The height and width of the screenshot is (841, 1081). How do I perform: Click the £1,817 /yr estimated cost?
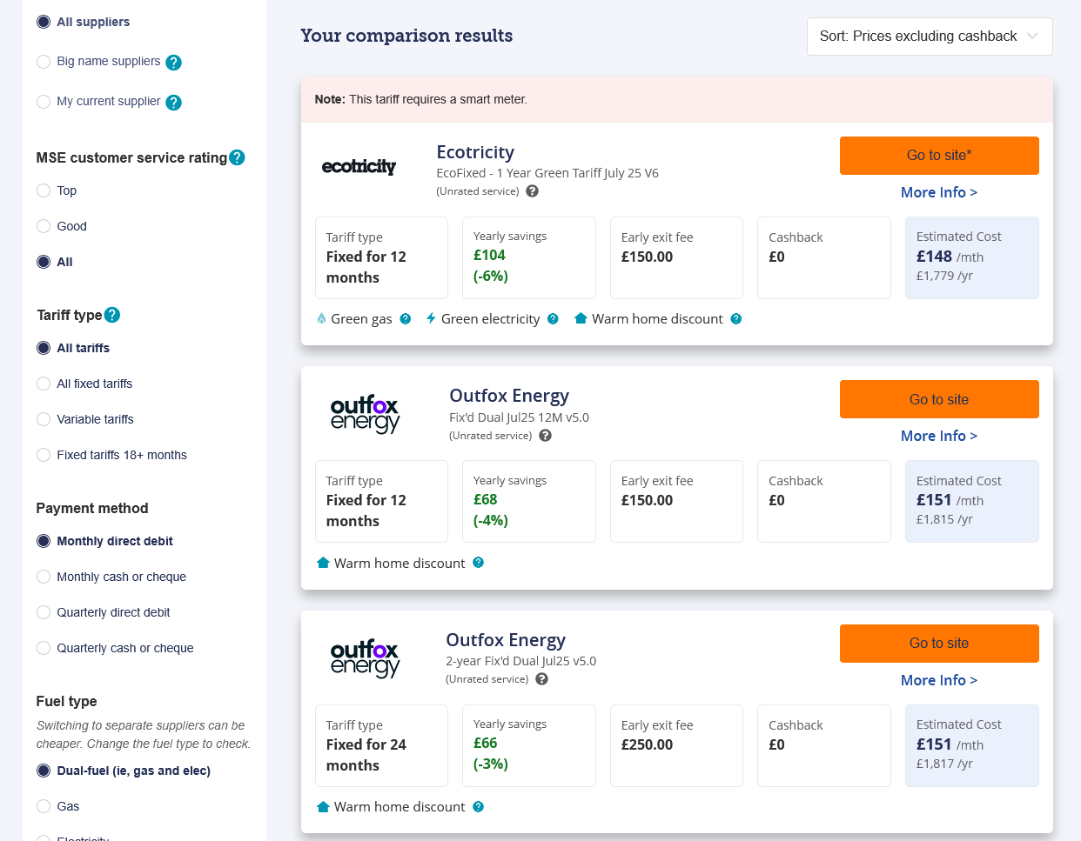click(x=944, y=764)
